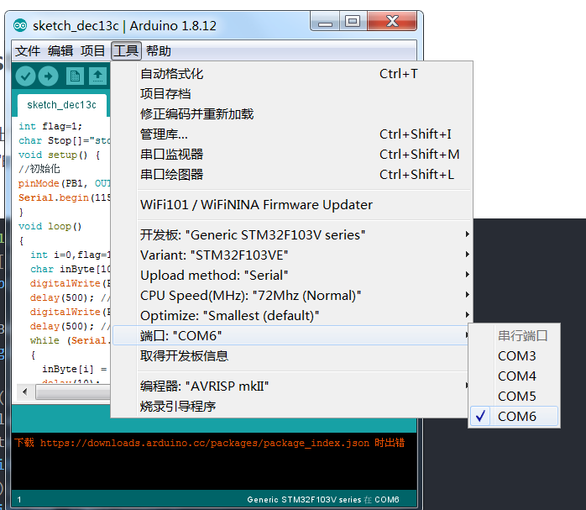Image resolution: width=586 pixels, height=510 pixels.
Task: Select COM3 serial port
Action: coord(515,356)
